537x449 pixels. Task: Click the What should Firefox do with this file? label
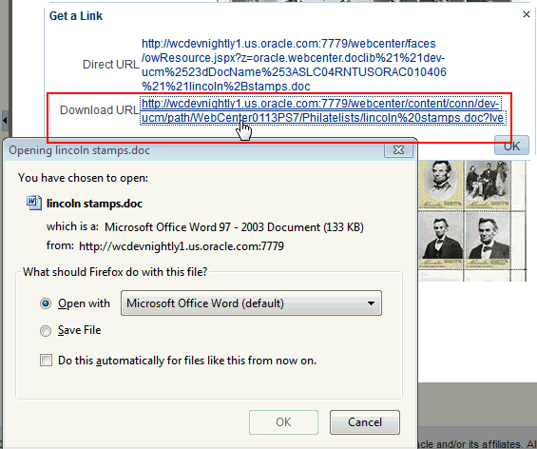point(115,272)
